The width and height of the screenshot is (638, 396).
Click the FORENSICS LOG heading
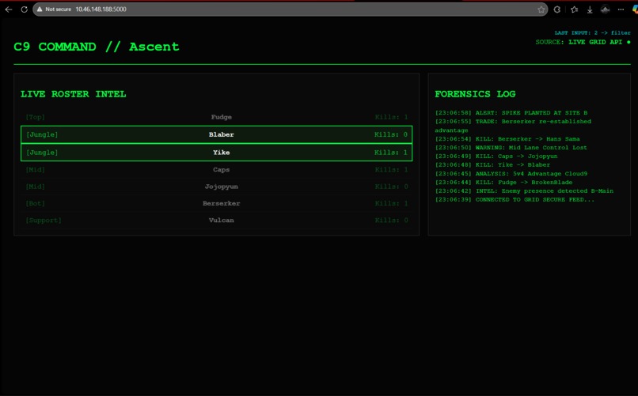point(475,94)
